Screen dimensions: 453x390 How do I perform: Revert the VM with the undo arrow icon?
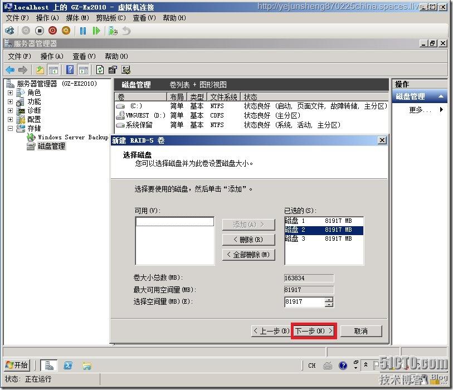pos(126,31)
